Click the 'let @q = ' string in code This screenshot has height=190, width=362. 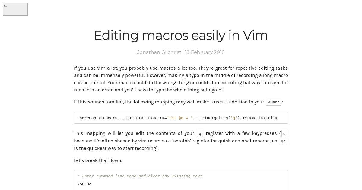coord(180,118)
